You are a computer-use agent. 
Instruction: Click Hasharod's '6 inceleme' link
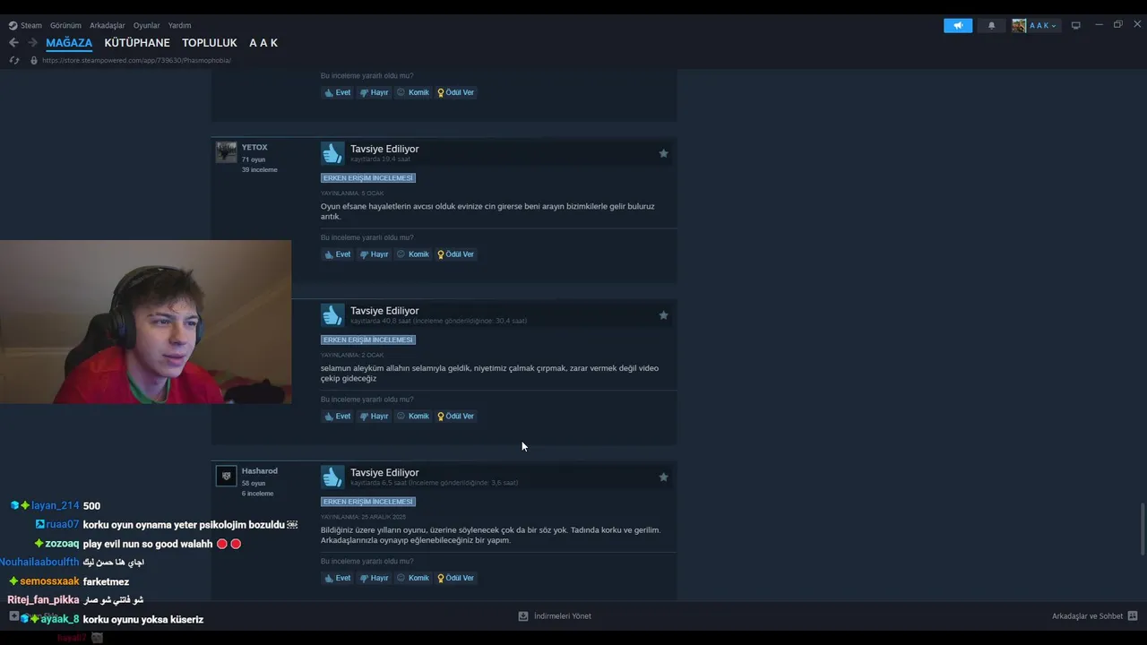click(x=257, y=494)
